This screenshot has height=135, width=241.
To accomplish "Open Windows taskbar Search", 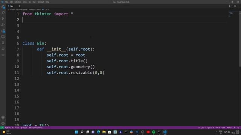I will pyautogui.click(x=82, y=132).
